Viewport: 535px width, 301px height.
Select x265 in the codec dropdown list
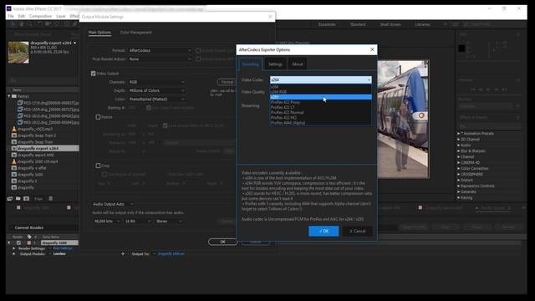(320, 97)
